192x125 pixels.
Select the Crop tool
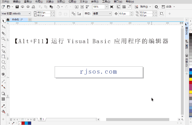coord(3,33)
